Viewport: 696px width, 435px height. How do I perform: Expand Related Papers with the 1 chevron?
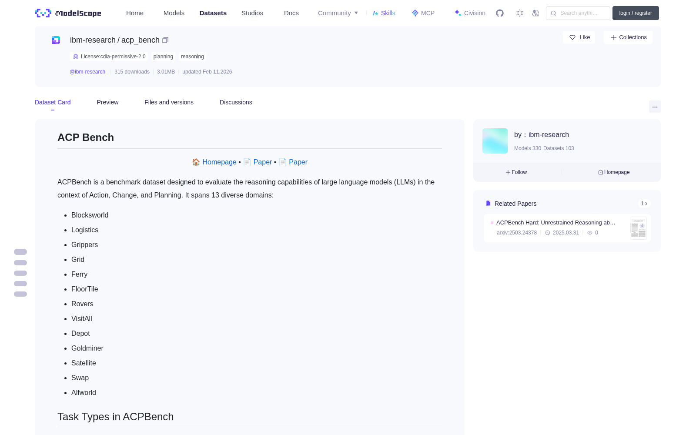coord(644,204)
